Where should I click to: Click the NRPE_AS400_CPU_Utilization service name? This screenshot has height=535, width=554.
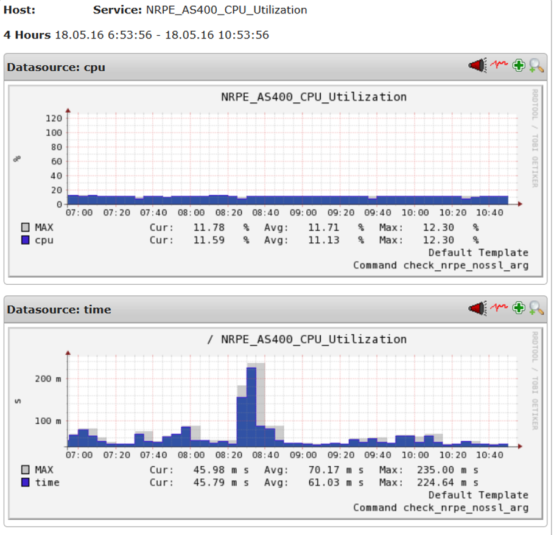click(226, 10)
